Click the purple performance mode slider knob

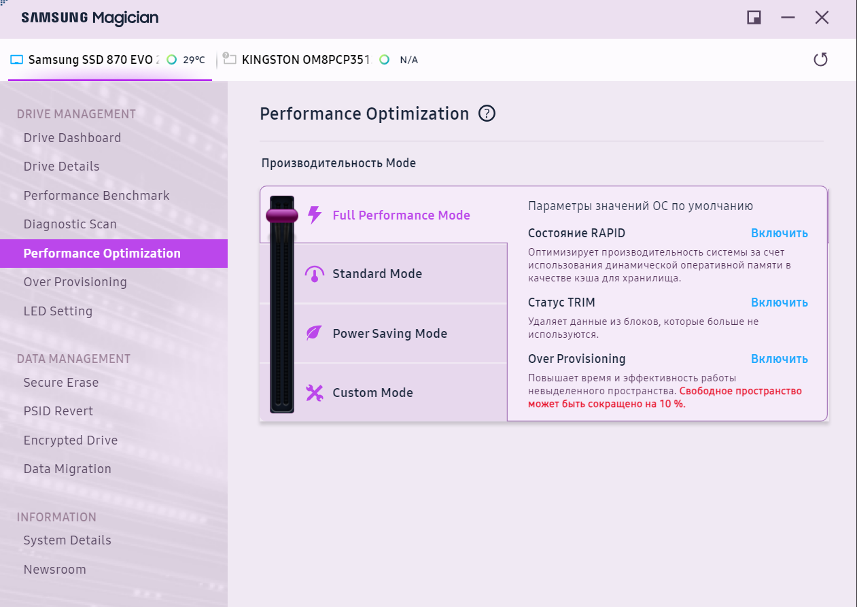coord(281,215)
